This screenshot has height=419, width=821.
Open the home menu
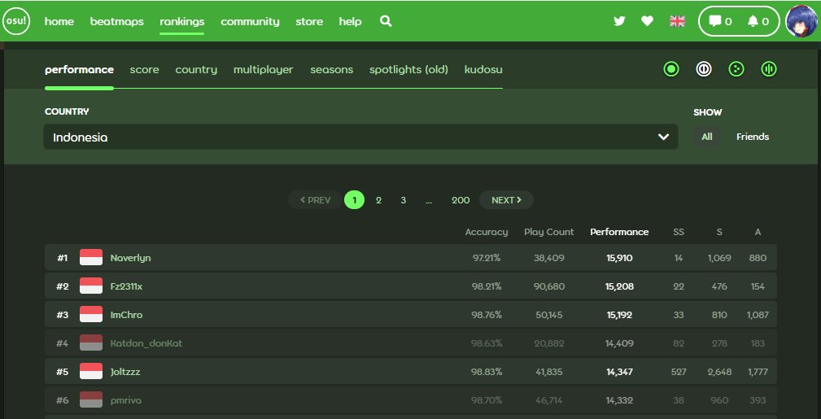tap(59, 21)
